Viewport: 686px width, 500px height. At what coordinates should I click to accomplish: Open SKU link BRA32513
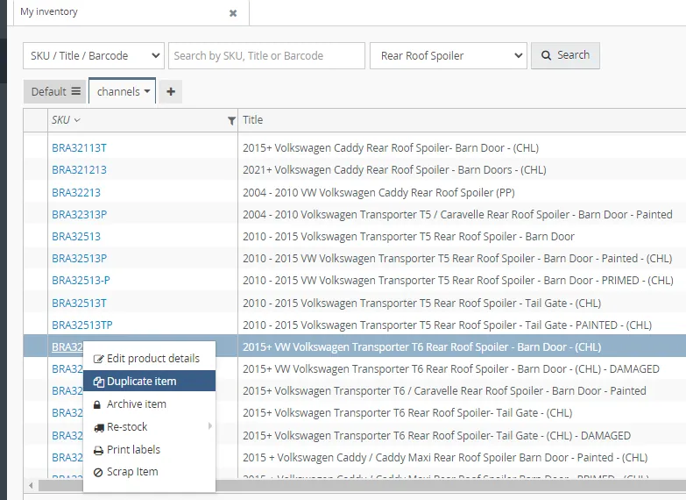click(76, 237)
